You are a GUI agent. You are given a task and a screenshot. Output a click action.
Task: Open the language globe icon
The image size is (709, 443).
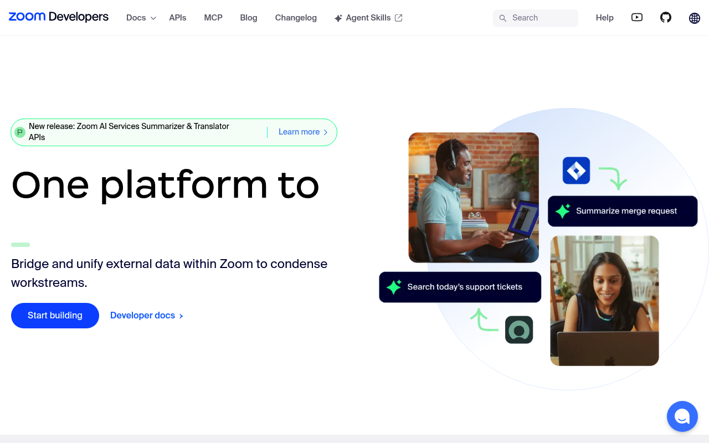tap(695, 18)
